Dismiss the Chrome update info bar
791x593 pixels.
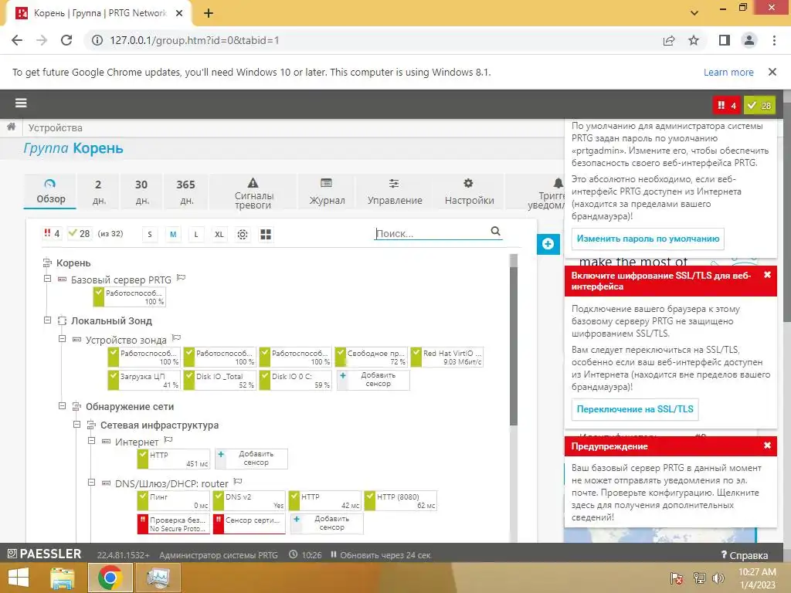[x=772, y=72]
